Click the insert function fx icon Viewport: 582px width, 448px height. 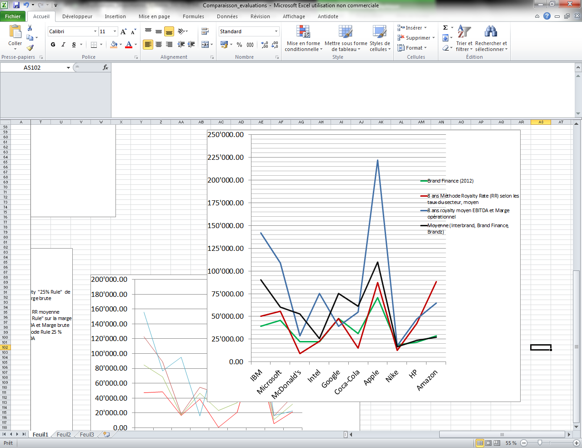pyautogui.click(x=105, y=67)
